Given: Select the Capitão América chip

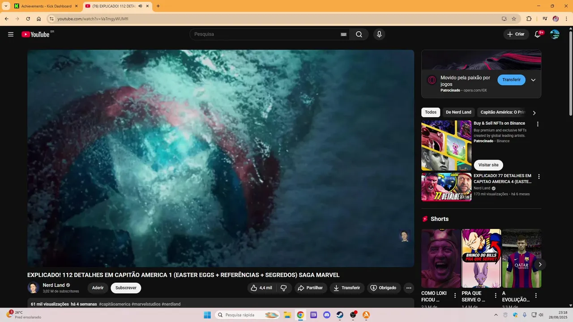Looking at the screenshot, I should (502, 112).
